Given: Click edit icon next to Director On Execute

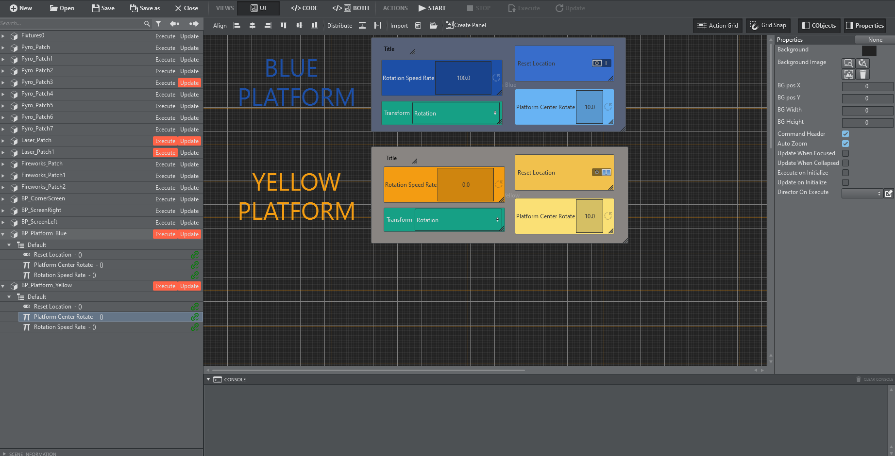Looking at the screenshot, I should [889, 193].
